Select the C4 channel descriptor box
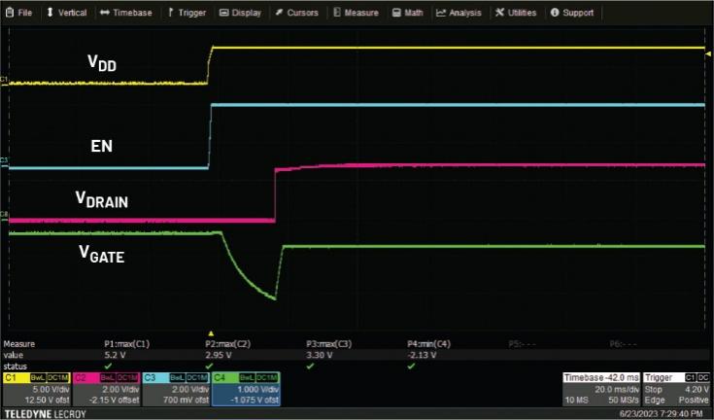Viewport: 714px width, 420px height. click(246, 389)
